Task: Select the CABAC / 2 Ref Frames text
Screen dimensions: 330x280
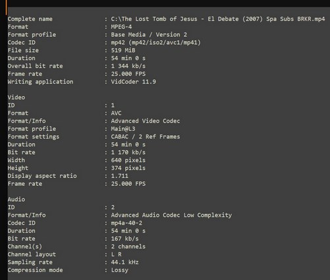Action: click(146, 136)
